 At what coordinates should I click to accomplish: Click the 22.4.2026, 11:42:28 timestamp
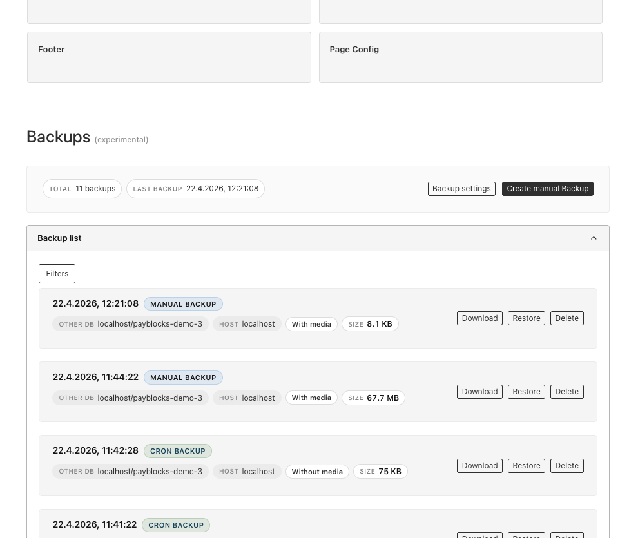click(95, 451)
